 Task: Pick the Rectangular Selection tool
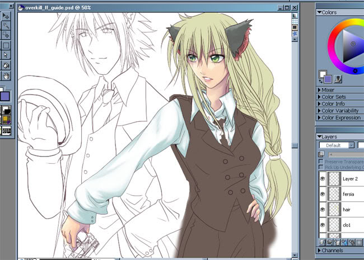click(x=6, y=36)
